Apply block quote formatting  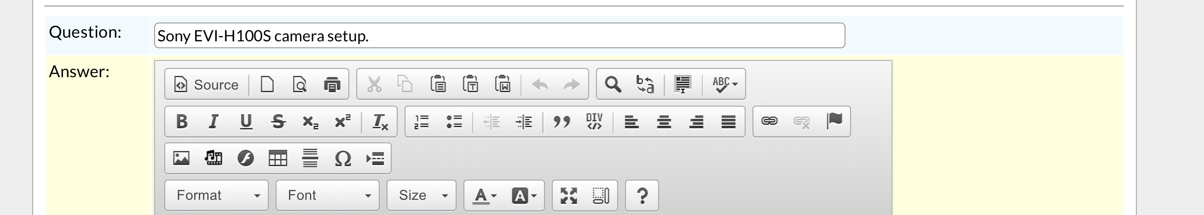coord(561,122)
